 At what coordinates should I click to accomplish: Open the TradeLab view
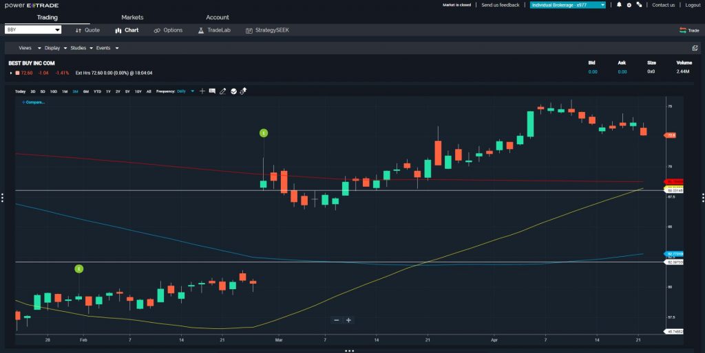coord(214,30)
